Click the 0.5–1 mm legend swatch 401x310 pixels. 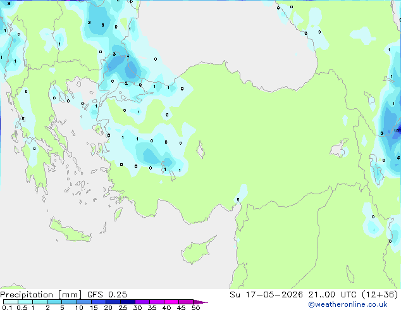25,302
